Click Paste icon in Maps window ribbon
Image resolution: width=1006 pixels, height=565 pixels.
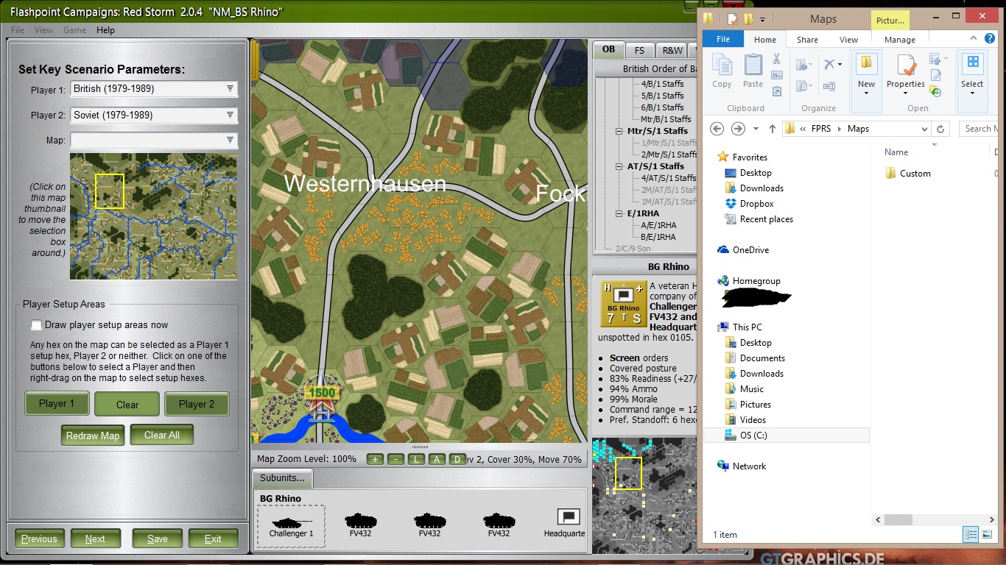[x=753, y=71]
